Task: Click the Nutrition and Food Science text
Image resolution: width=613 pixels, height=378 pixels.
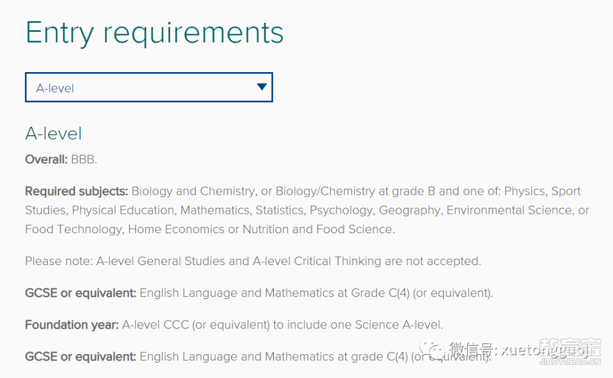Action: (x=318, y=229)
